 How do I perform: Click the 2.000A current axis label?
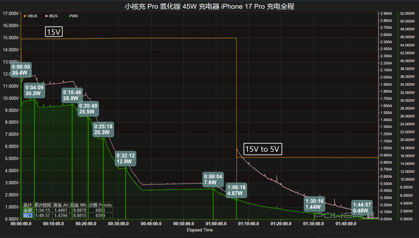[x=386, y=77]
